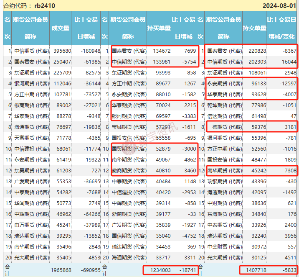Click the 持卖单量 column header
Screen dimensions: 299x277
(254, 28)
